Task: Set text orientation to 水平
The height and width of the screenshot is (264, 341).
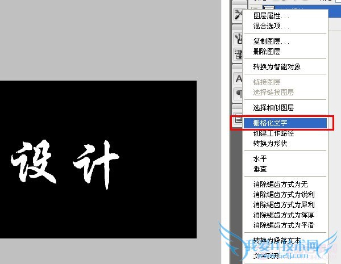Action: pyautogui.click(x=285, y=158)
